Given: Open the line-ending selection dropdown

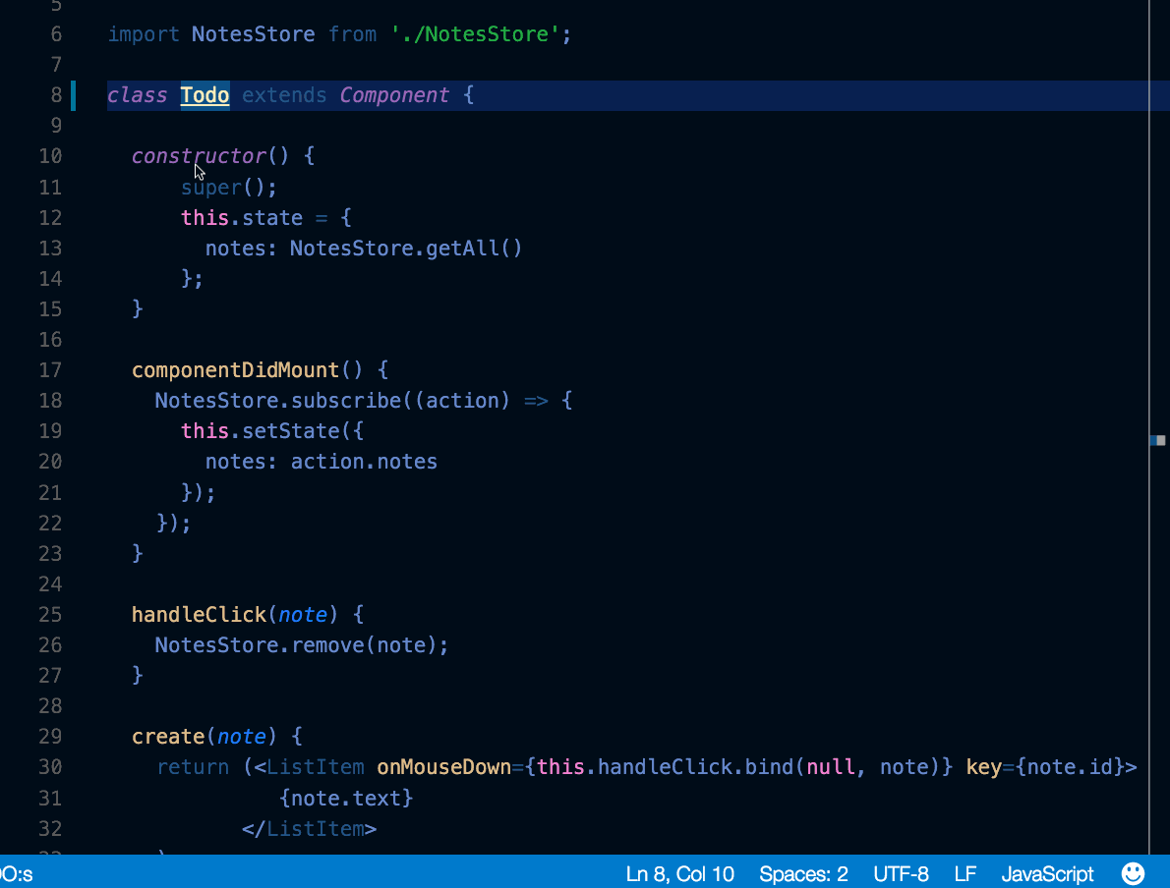Looking at the screenshot, I should (x=965, y=873).
